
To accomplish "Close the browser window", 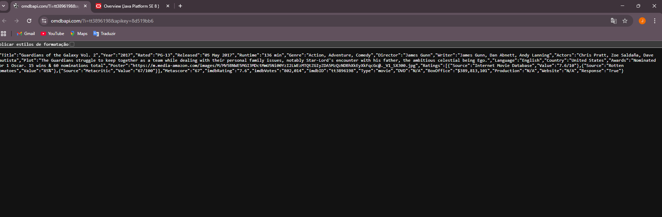I will click(x=654, y=6).
